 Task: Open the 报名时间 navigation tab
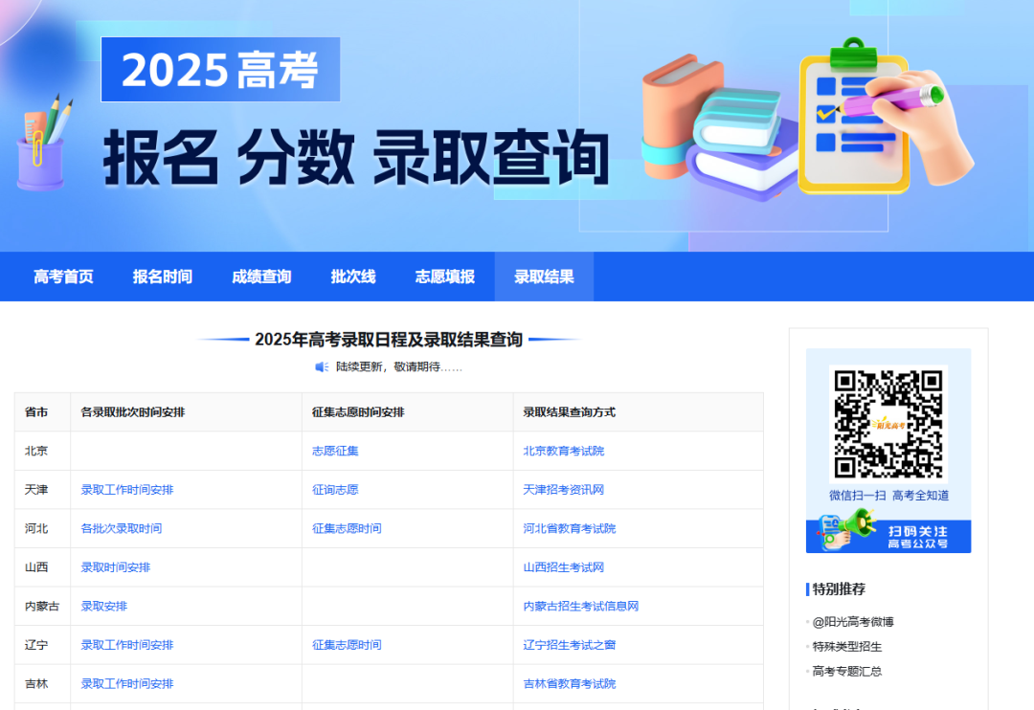tap(162, 277)
